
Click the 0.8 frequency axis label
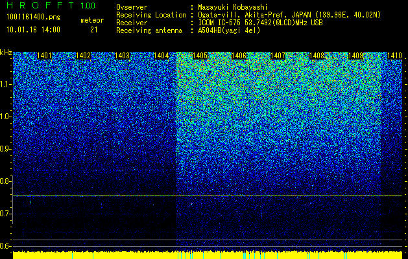pyautogui.click(x=5, y=181)
